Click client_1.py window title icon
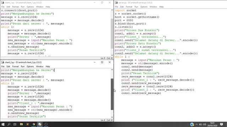227x127 pixels. [x=2, y=2]
